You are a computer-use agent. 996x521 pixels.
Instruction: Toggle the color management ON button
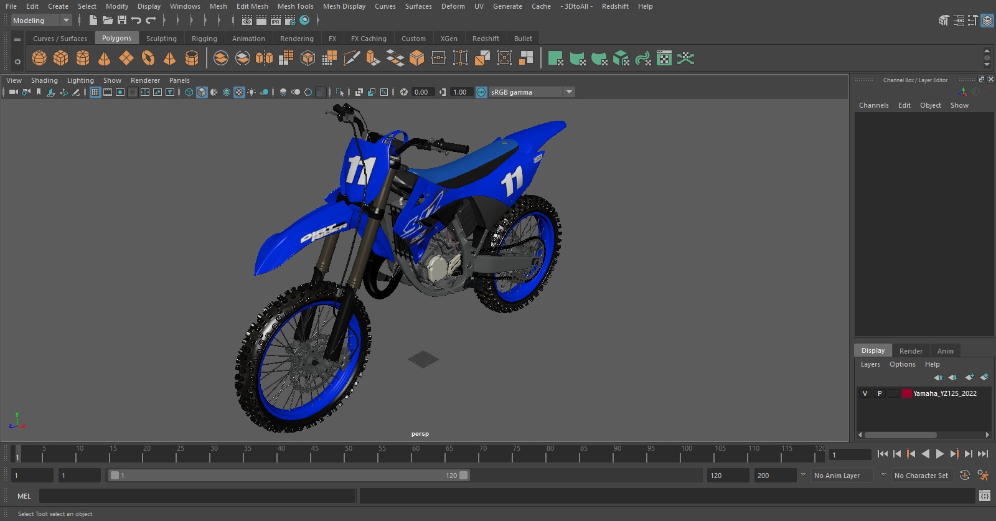(x=481, y=92)
